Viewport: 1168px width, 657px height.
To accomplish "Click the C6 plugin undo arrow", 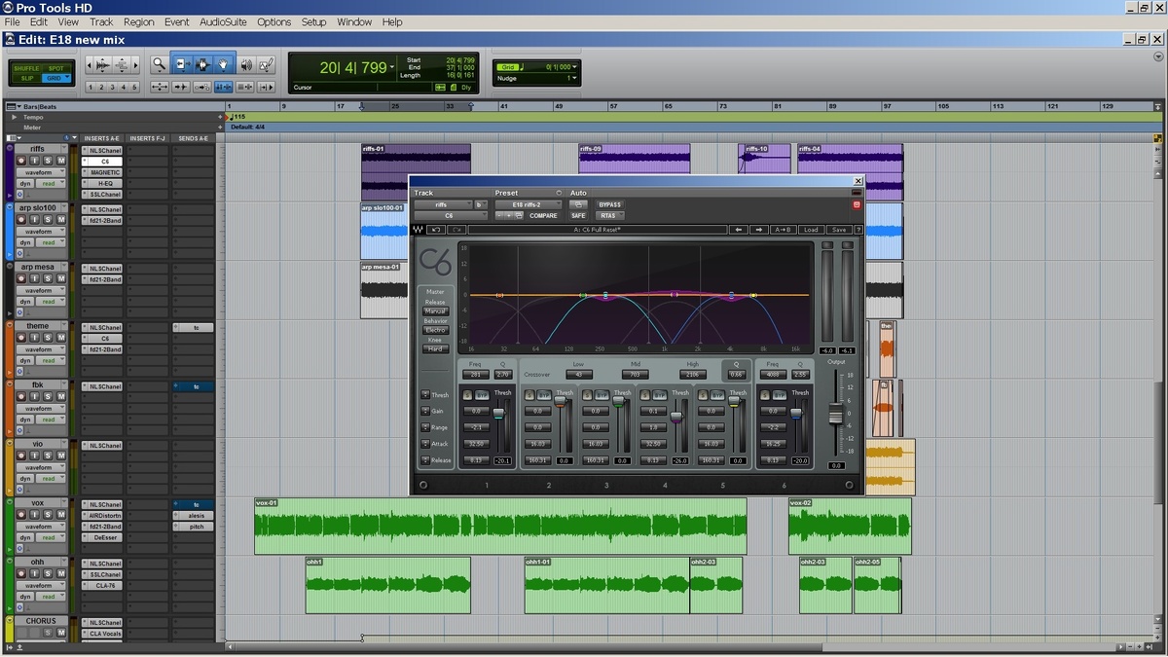I will 437,230.
